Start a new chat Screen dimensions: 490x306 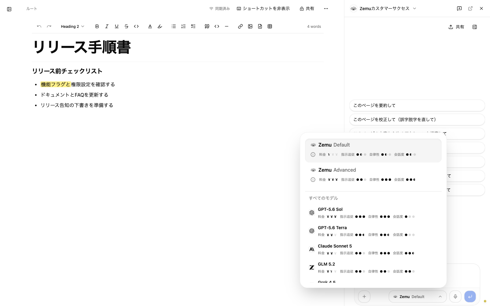pos(459,9)
